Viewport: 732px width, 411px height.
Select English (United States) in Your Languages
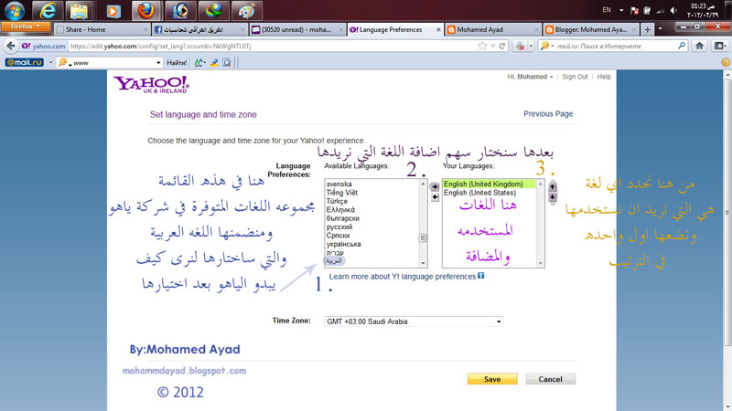coord(479,193)
